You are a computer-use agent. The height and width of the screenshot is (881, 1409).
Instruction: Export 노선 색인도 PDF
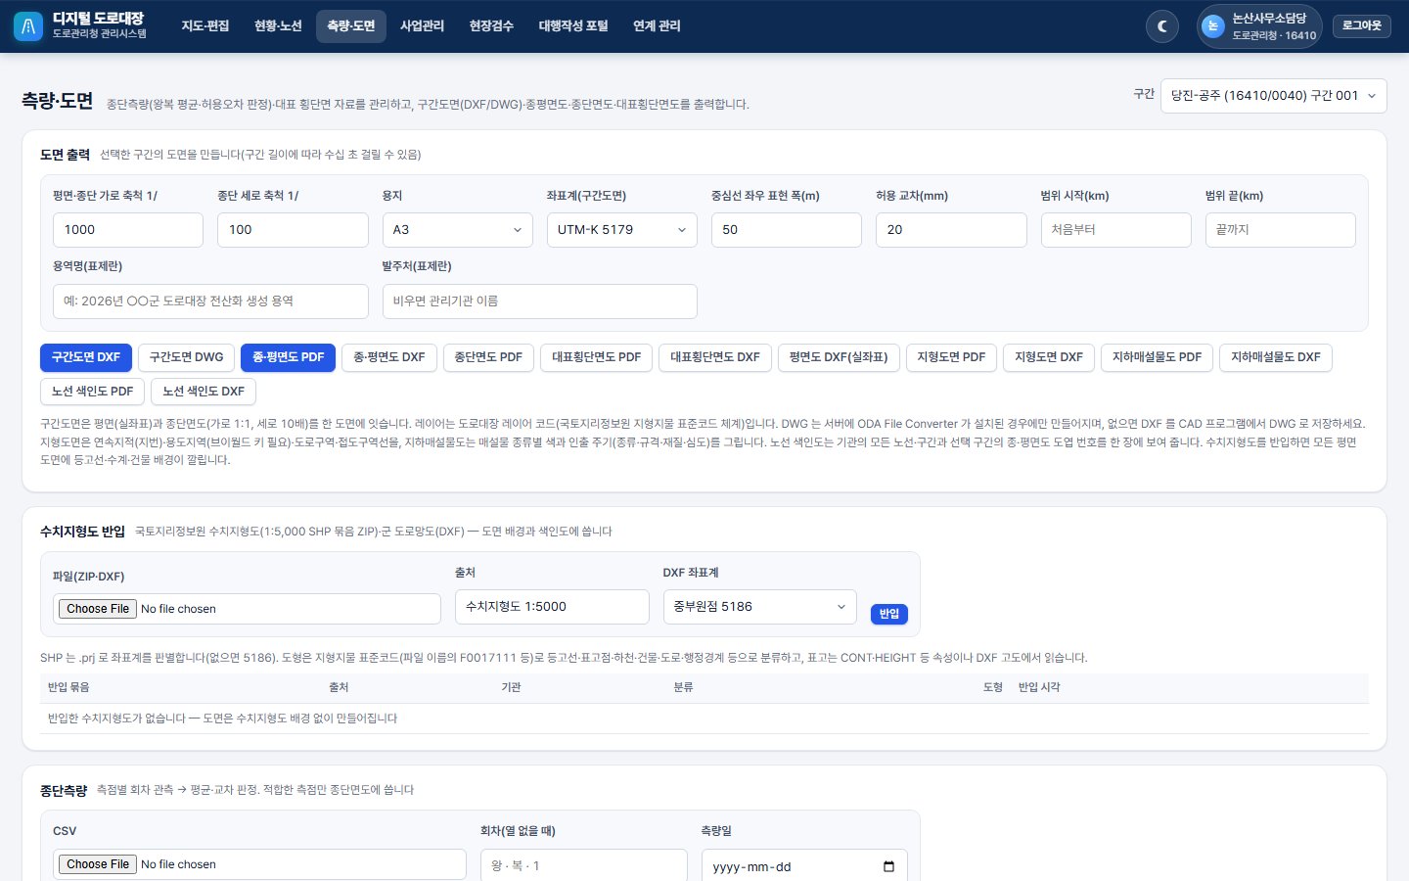93,392
